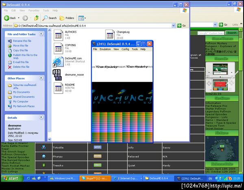Click the Phanpy sprite icon in table
This screenshot has height=190, width=244.
coord(44,156)
